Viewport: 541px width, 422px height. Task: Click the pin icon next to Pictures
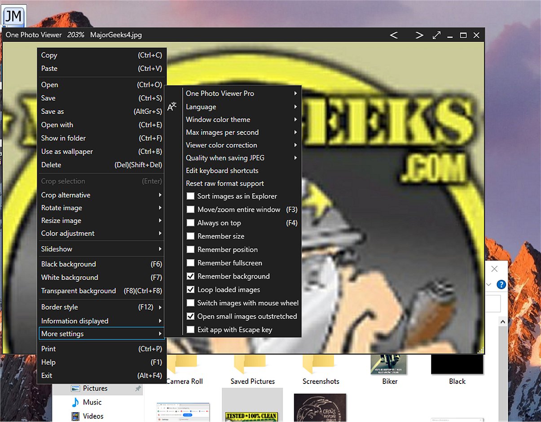pyautogui.click(x=138, y=389)
